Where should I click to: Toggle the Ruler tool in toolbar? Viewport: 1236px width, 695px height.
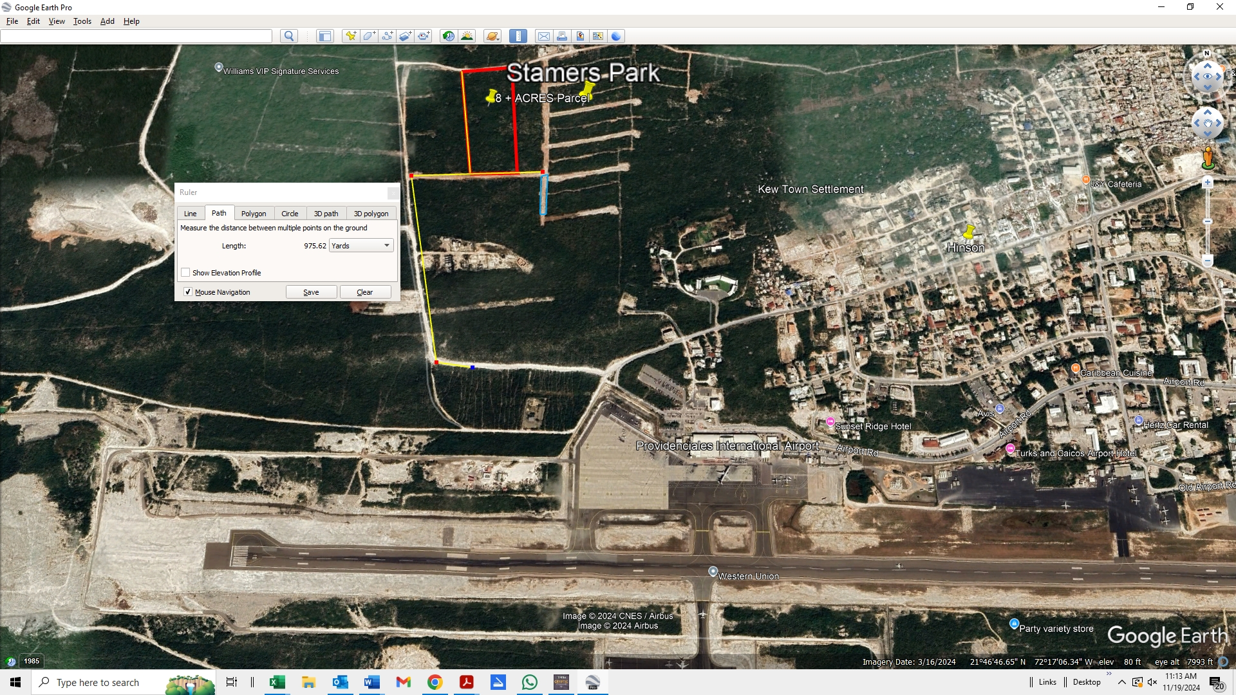pos(518,36)
